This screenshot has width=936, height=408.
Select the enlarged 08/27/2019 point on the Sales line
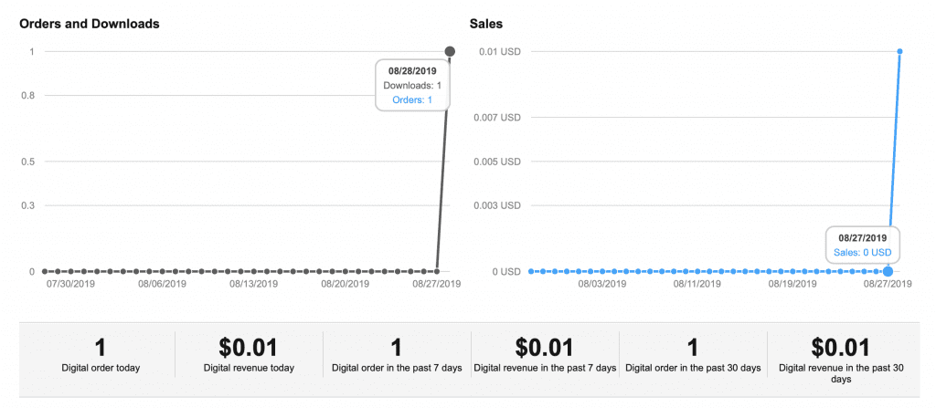[888, 271]
